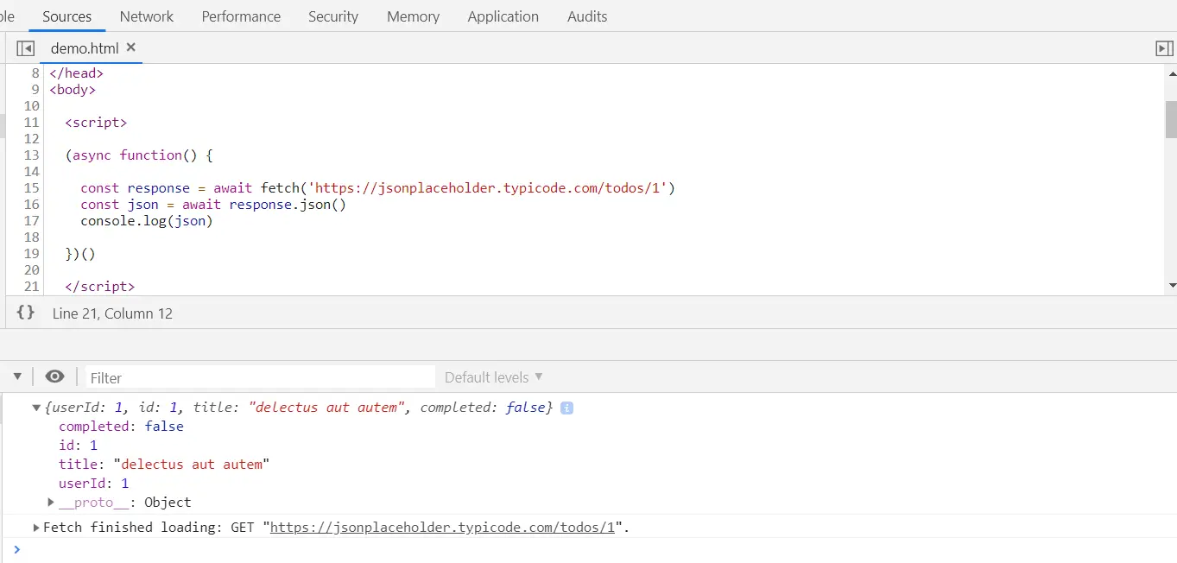
Task: Click the blue console prompt arrow
Action: pos(16,549)
